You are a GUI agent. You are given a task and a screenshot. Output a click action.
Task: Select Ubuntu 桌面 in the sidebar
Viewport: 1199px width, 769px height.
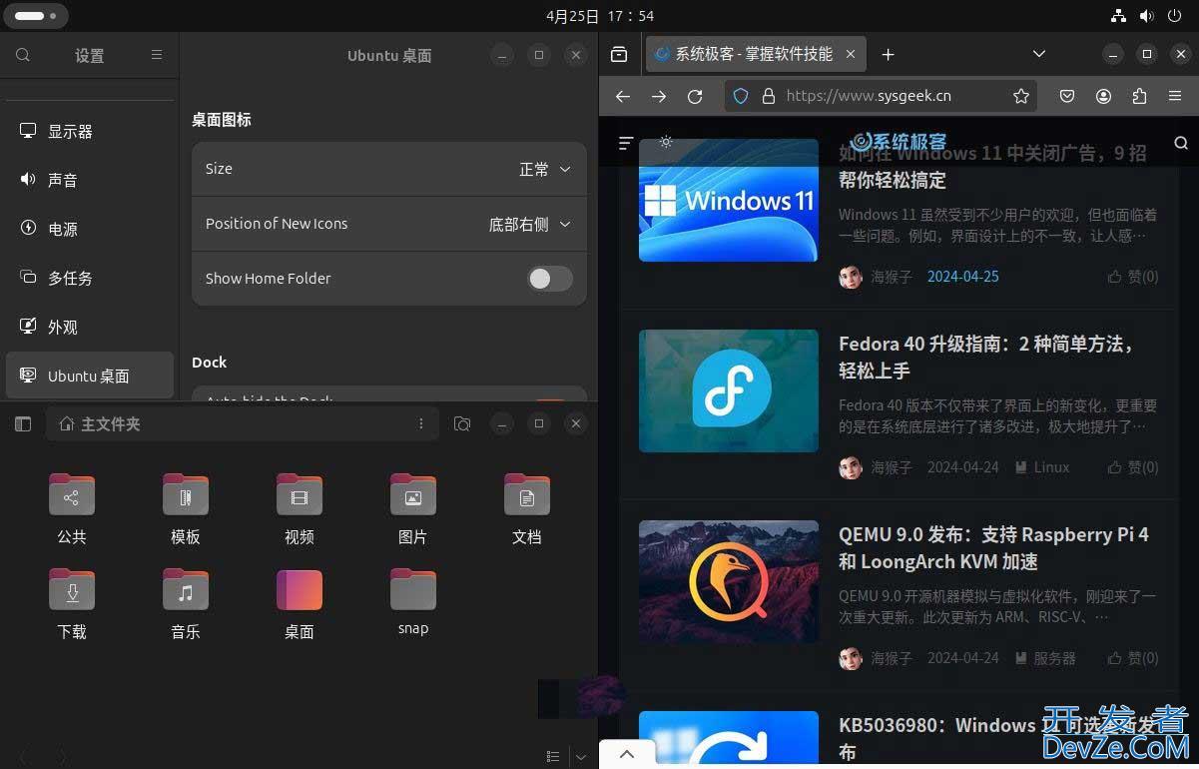coord(90,376)
